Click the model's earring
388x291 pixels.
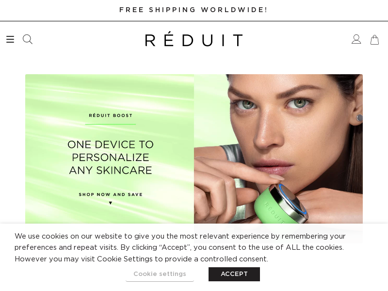click(x=359, y=118)
